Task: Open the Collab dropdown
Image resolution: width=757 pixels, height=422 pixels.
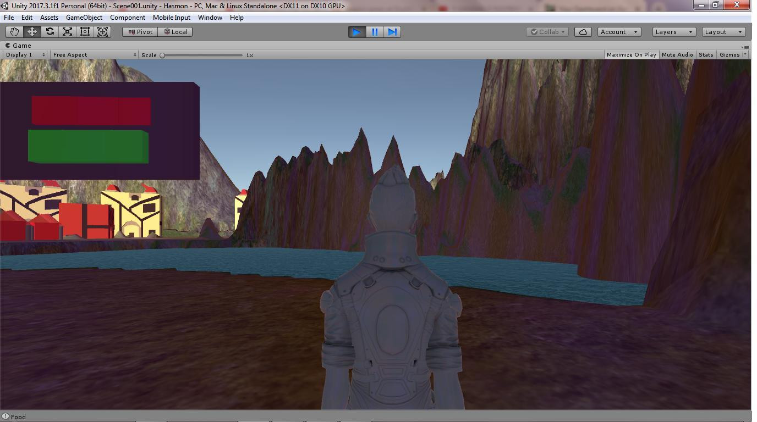Action: (x=547, y=32)
